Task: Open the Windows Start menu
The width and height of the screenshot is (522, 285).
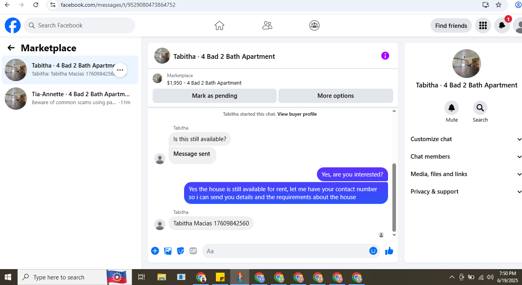Action: [8, 277]
